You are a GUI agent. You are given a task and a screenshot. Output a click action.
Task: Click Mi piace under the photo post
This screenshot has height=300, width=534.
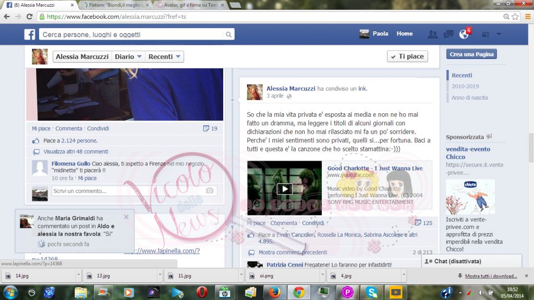(x=41, y=128)
